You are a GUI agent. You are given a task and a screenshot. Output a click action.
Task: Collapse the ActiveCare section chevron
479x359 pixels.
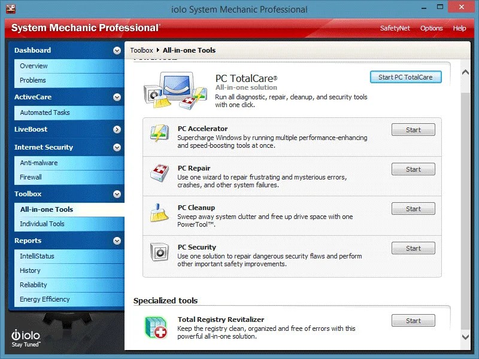coord(117,97)
